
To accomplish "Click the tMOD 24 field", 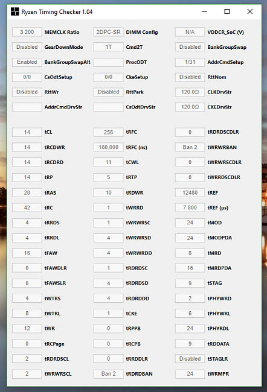I will (190, 223).
